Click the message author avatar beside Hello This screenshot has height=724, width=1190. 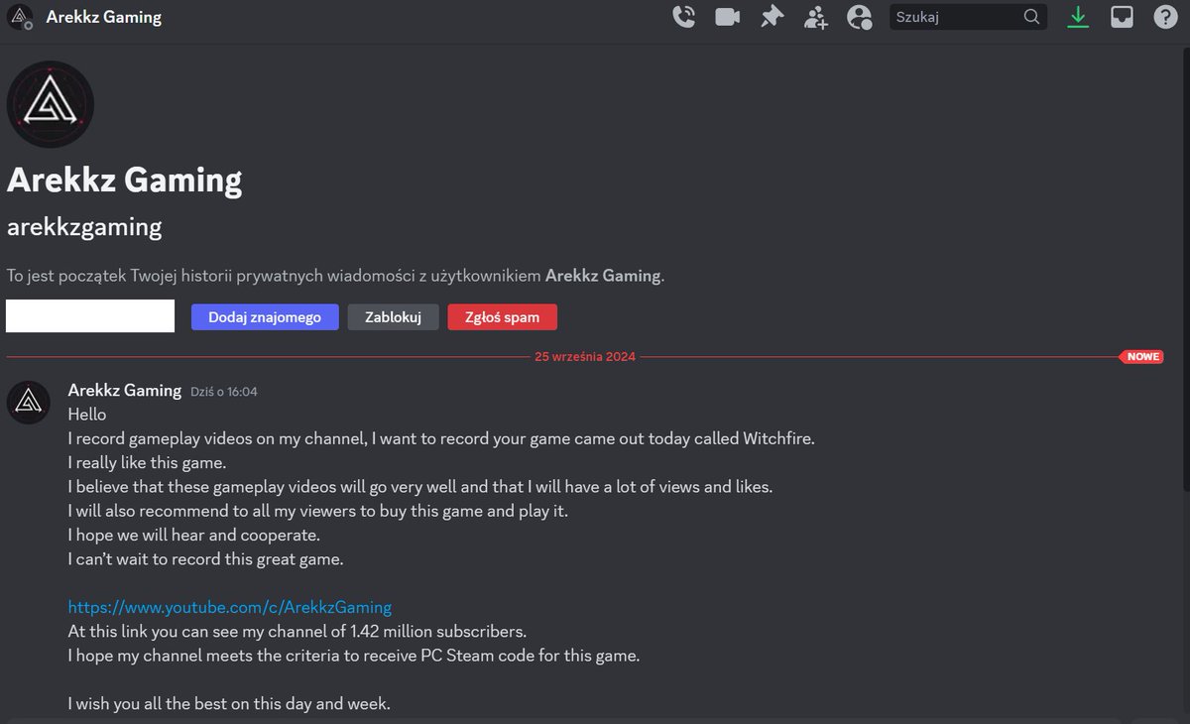tap(28, 402)
